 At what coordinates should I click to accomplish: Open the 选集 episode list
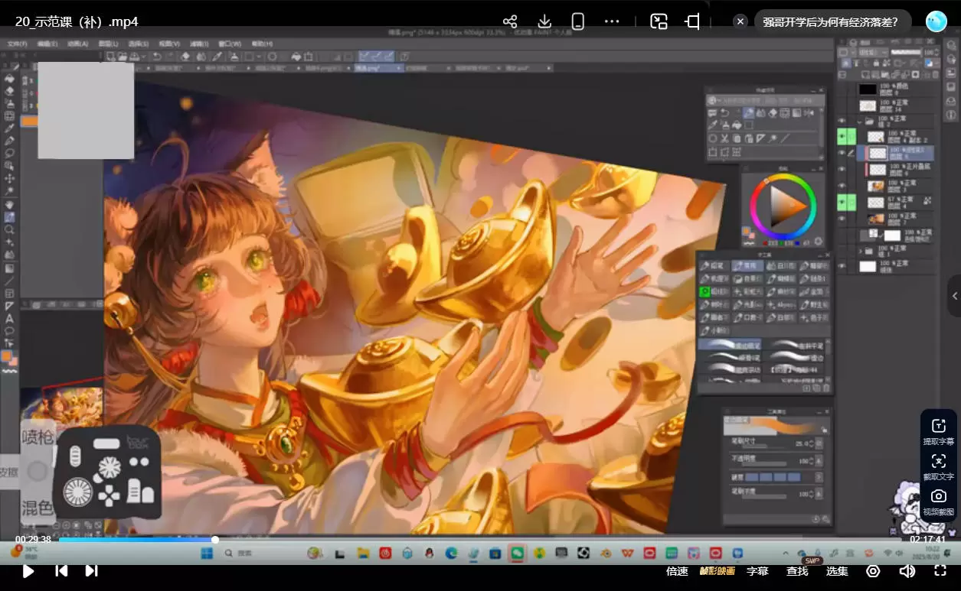pos(837,571)
